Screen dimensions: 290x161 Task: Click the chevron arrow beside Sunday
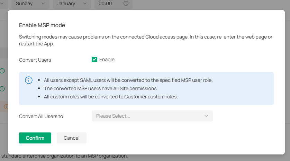[x=43, y=3]
